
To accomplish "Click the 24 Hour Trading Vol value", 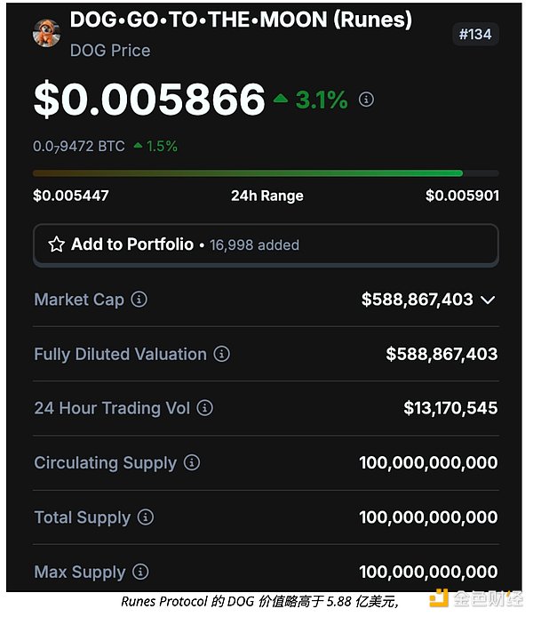I will point(450,408).
